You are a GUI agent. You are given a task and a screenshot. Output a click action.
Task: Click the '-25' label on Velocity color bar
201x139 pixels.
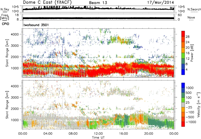[189, 107]
